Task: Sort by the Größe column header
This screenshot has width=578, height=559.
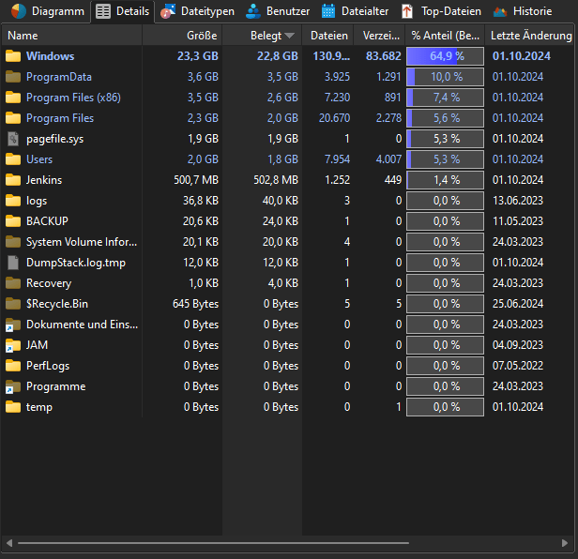Action: (x=182, y=36)
